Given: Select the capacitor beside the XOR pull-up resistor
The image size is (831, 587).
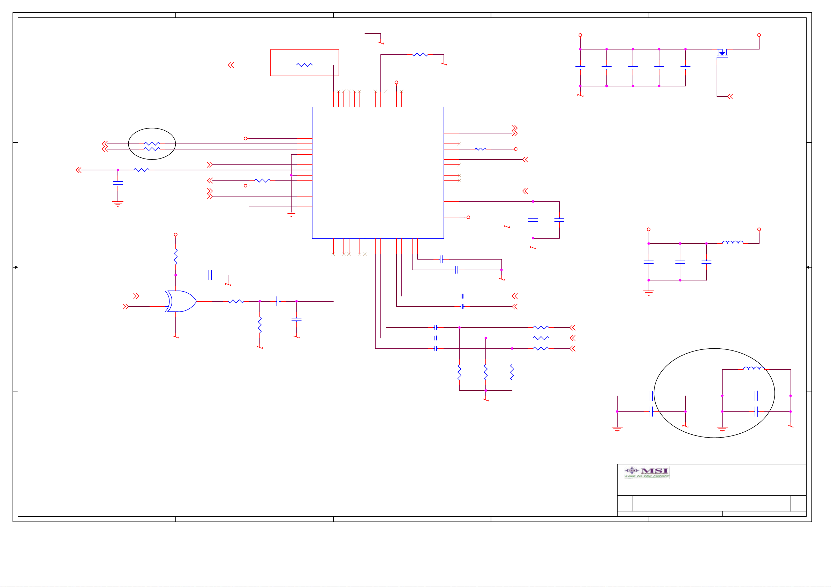Looking at the screenshot, I should (x=210, y=275).
